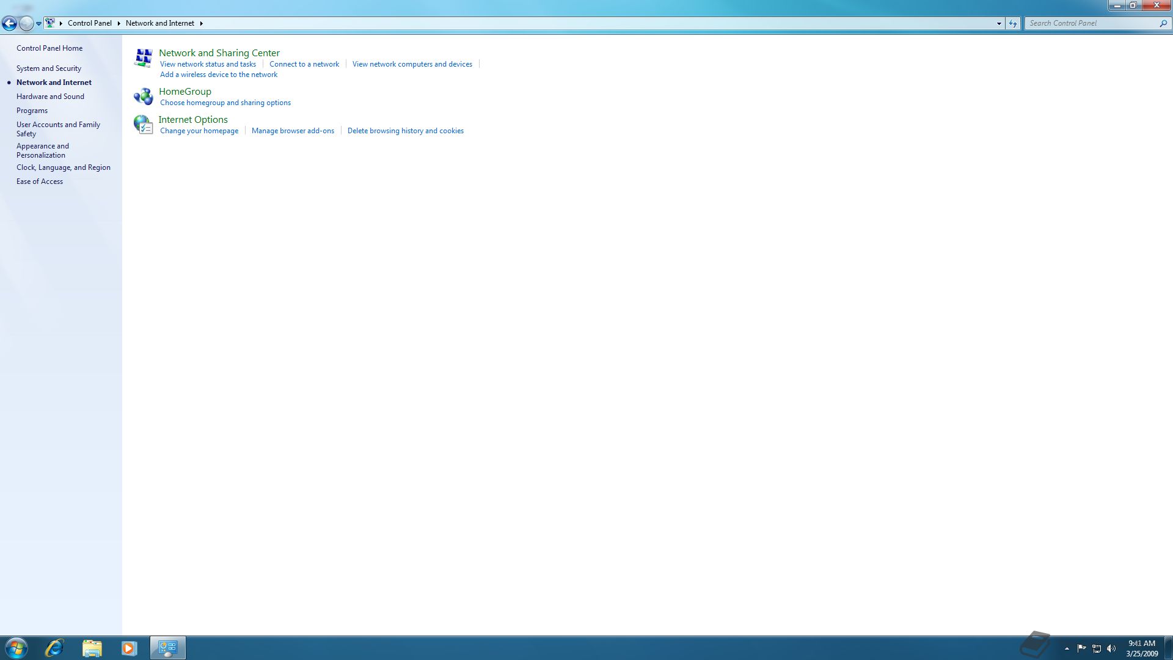The image size is (1173, 660).
Task: Expand the address bar history dropdown
Action: (x=999, y=23)
